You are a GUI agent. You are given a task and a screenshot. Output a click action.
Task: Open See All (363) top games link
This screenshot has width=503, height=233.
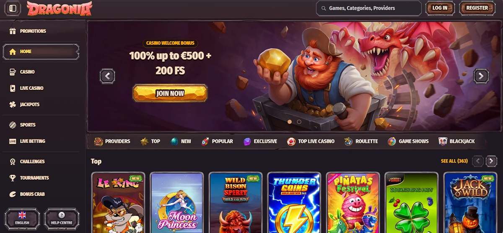point(454,161)
